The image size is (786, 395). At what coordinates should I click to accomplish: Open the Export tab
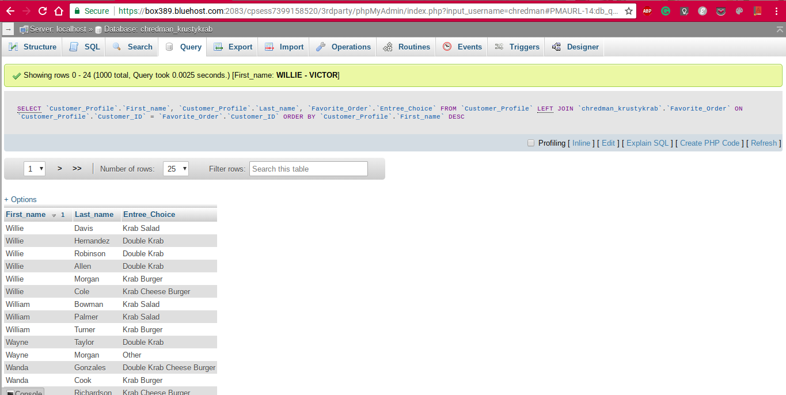[x=233, y=47]
